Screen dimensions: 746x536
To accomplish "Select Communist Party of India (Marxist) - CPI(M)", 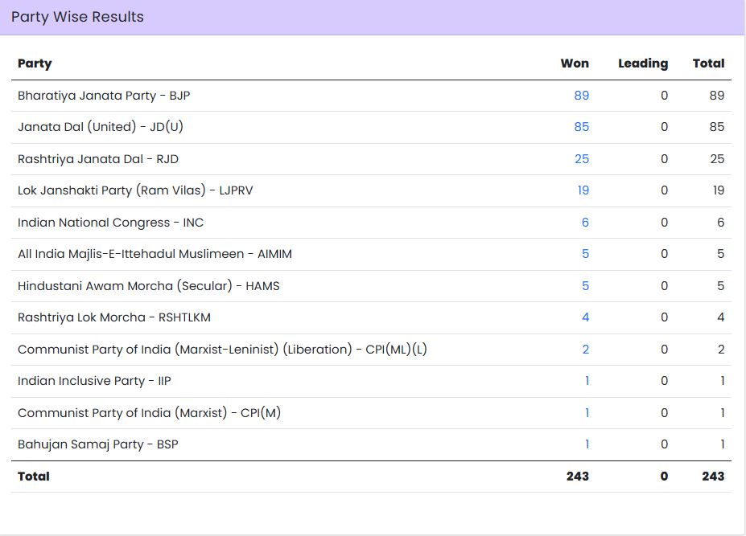I will tap(150, 413).
